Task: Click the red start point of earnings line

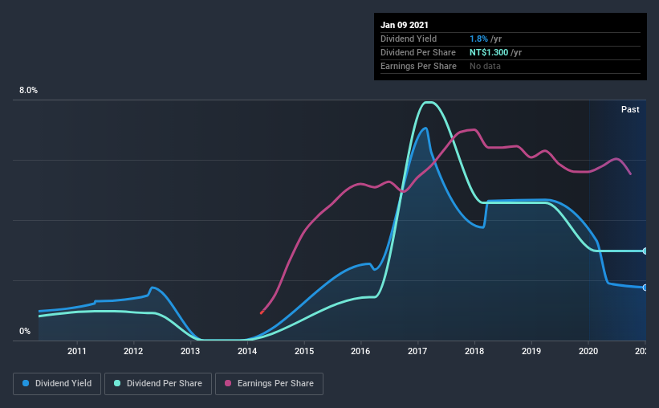Action: coord(262,312)
